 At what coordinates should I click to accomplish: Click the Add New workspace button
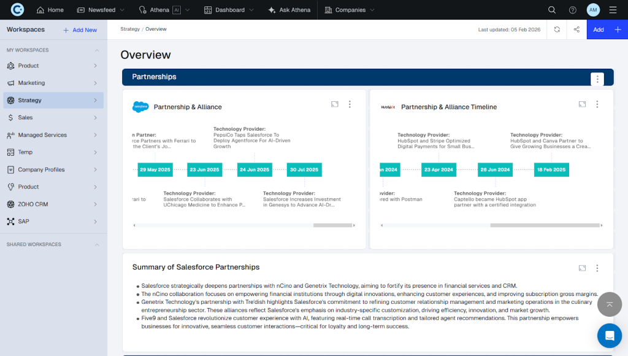click(80, 29)
